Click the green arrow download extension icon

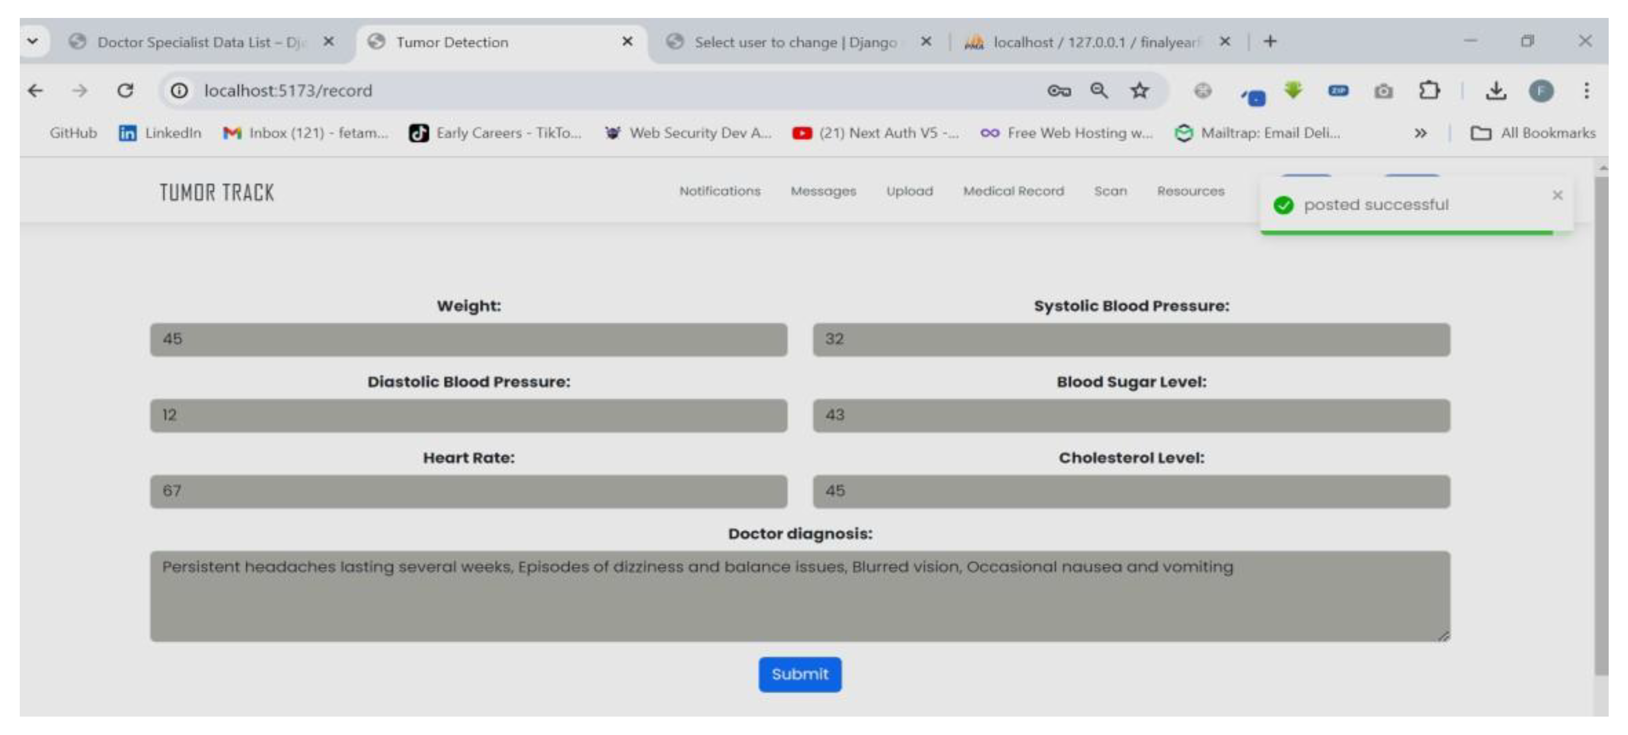1294,91
